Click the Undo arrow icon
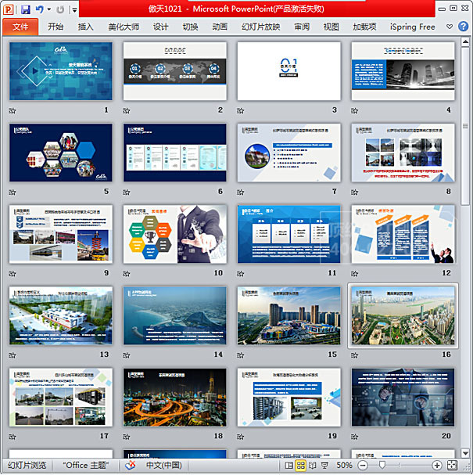 39,9
